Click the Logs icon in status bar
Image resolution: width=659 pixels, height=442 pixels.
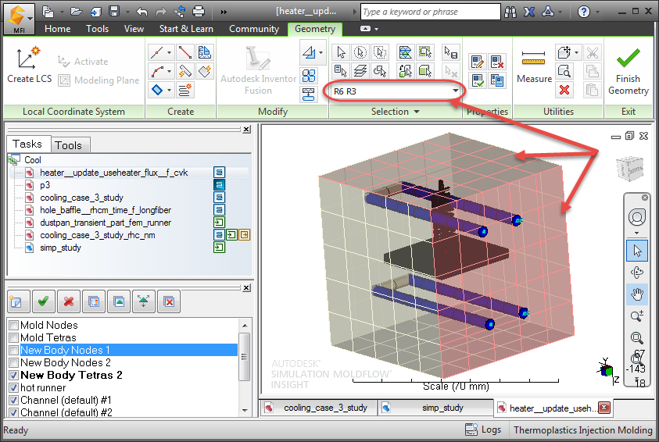pos(471,430)
